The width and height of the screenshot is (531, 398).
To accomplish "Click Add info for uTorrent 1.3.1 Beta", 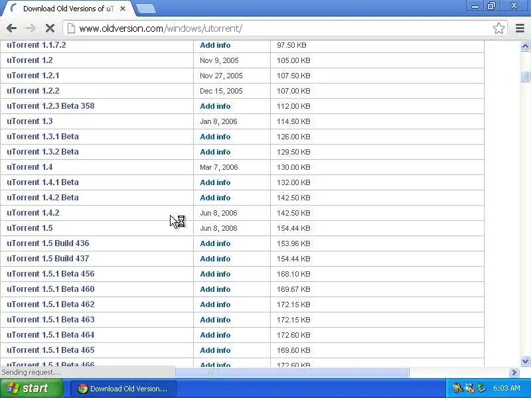I will 215,137.
